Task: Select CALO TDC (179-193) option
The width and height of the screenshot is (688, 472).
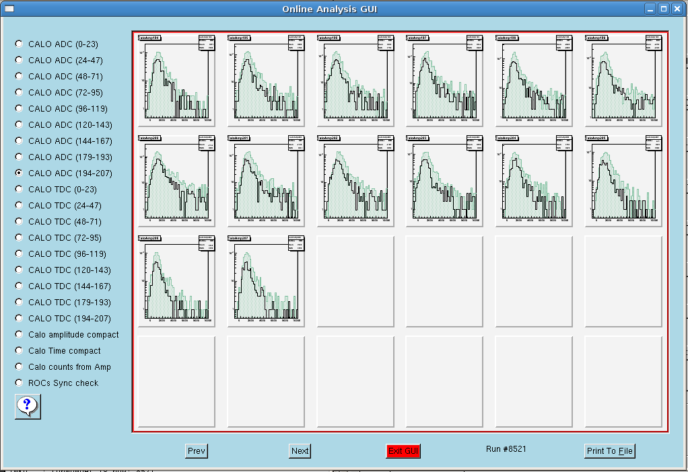Action: (x=19, y=302)
